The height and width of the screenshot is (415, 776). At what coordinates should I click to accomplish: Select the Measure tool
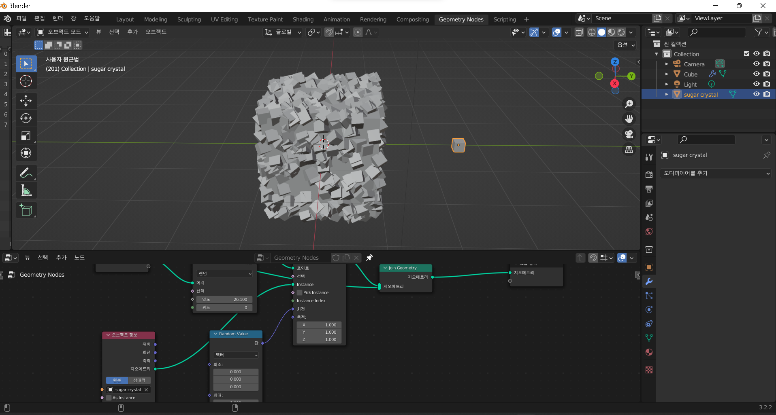pos(26,191)
